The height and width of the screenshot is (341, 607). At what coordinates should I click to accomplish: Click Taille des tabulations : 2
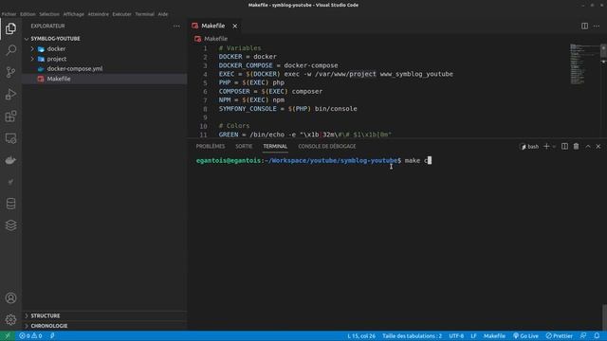(x=412, y=336)
